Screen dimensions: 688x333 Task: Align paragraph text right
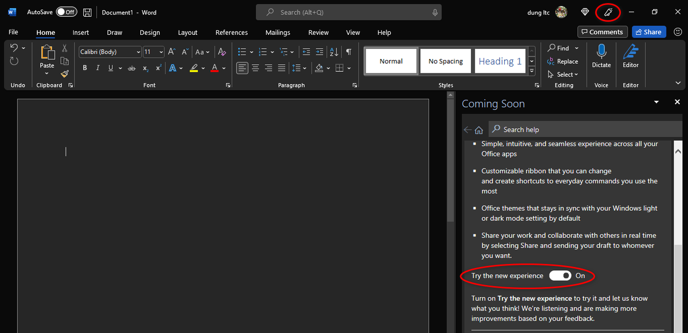coord(268,68)
